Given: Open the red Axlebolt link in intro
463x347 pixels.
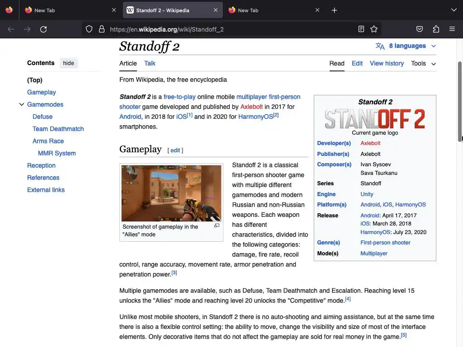Looking at the screenshot, I should click(251, 107).
